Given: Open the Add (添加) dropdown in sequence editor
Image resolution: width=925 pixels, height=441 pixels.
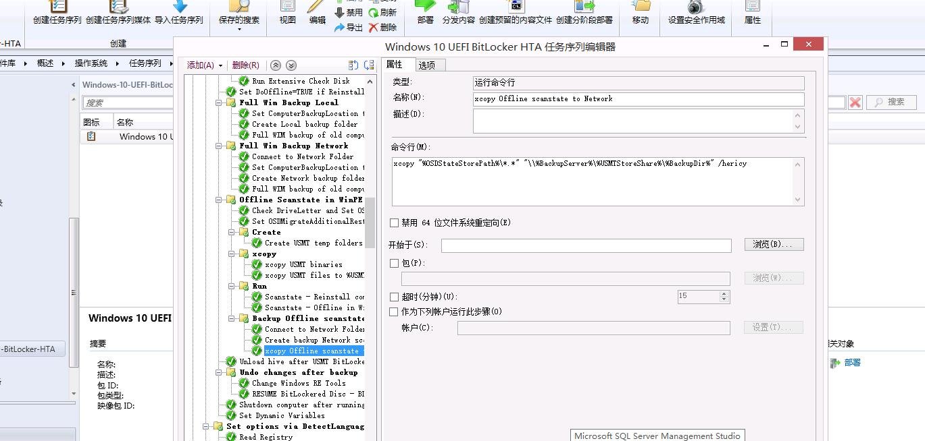Looking at the screenshot, I should (204, 65).
